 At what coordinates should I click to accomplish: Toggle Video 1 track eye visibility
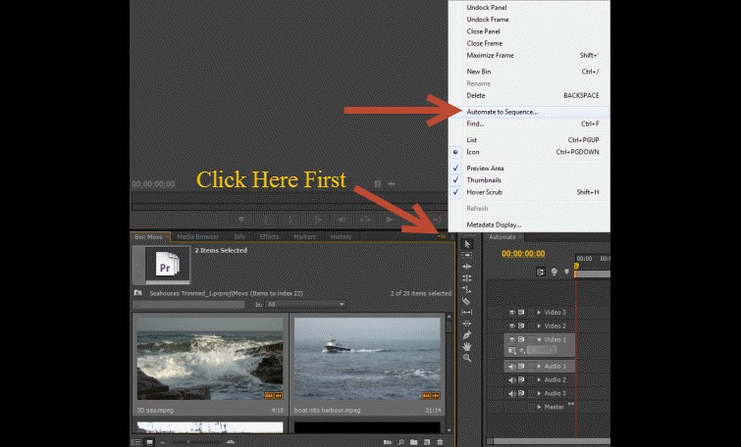coord(511,339)
